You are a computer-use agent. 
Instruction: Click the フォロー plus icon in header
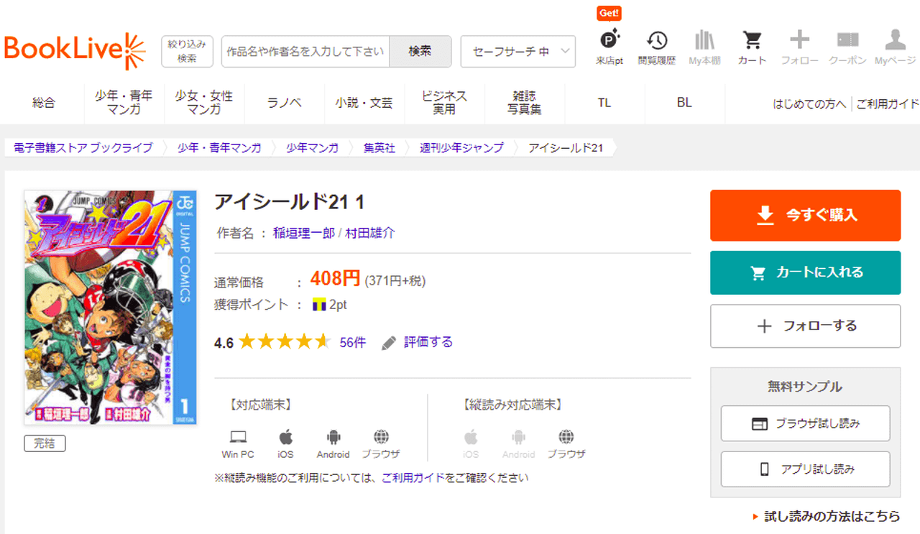tap(799, 47)
